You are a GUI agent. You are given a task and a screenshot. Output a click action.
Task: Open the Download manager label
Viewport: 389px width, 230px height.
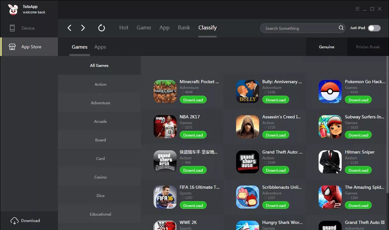click(30, 221)
